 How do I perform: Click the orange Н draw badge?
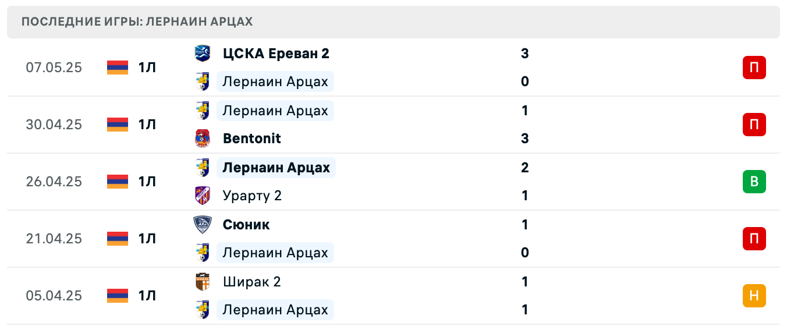pos(754,296)
